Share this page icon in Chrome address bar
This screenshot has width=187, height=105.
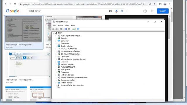tap(150, 4)
